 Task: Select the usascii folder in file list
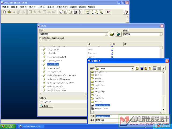pos(99,102)
